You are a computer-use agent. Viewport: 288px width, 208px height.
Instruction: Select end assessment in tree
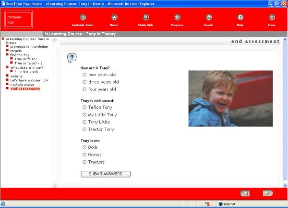coord(25,89)
